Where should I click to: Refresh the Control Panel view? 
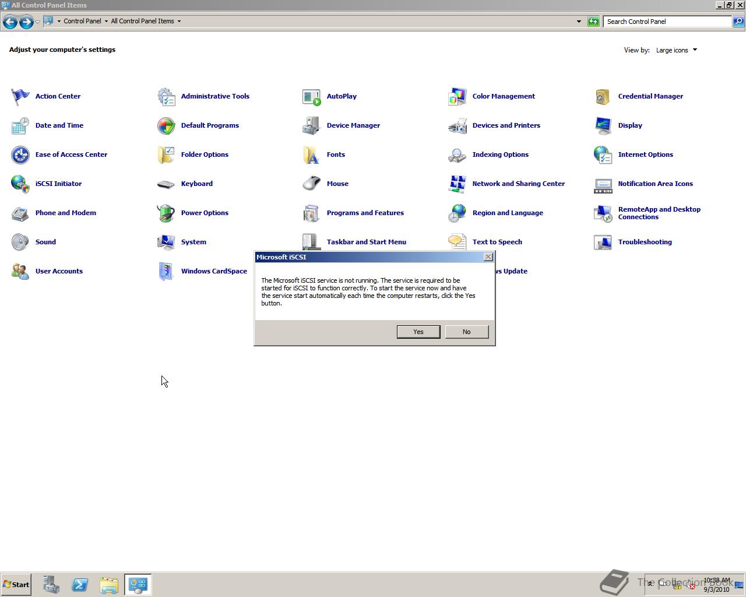click(593, 22)
